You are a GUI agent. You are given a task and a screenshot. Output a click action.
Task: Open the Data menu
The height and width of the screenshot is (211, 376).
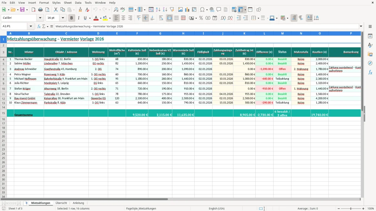click(78, 3)
